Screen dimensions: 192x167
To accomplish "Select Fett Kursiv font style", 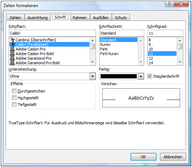I will [x=119, y=54].
